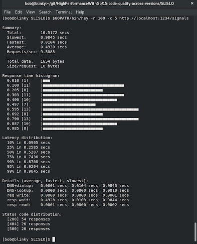Image resolution: width=197 pixels, height=244 pixels.
Task: Click the terminal window title bar
Action: (99, 4)
